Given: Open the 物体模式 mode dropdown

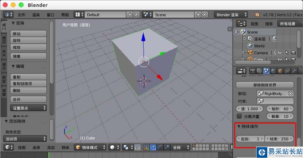Looking at the screenshot, I should 90,147.
